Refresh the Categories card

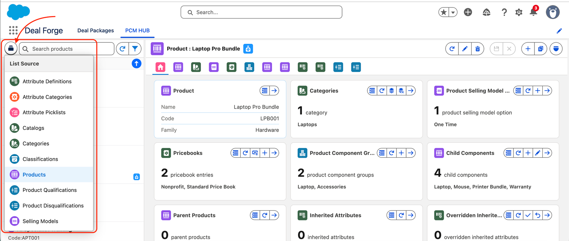(x=382, y=91)
